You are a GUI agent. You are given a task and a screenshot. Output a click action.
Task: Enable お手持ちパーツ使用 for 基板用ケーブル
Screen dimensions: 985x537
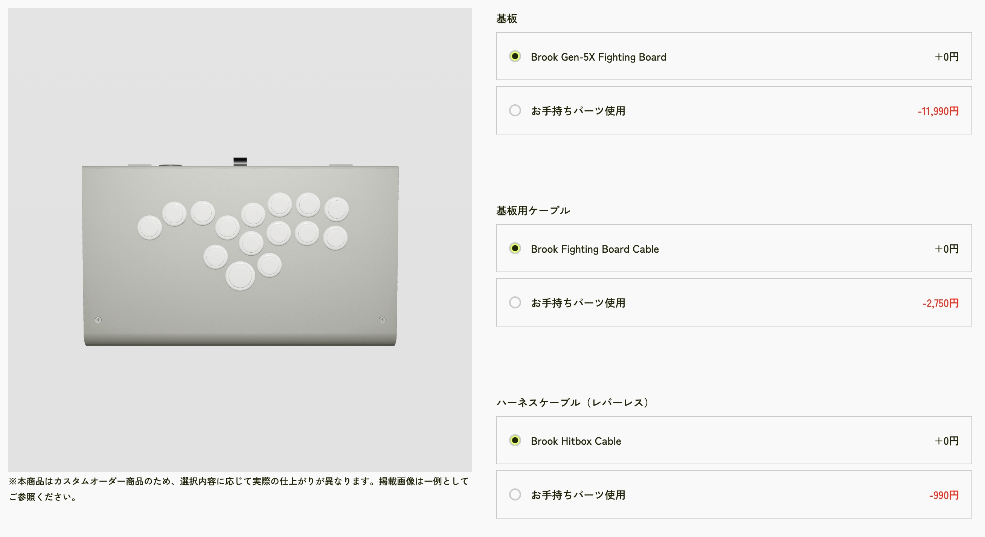(516, 303)
